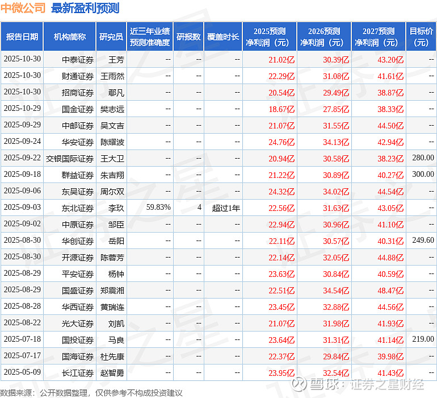
Task: Click analyst name 王雨然
Action: 112,76
